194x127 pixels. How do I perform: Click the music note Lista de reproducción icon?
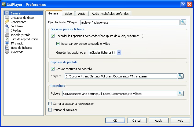click(x=7, y=39)
